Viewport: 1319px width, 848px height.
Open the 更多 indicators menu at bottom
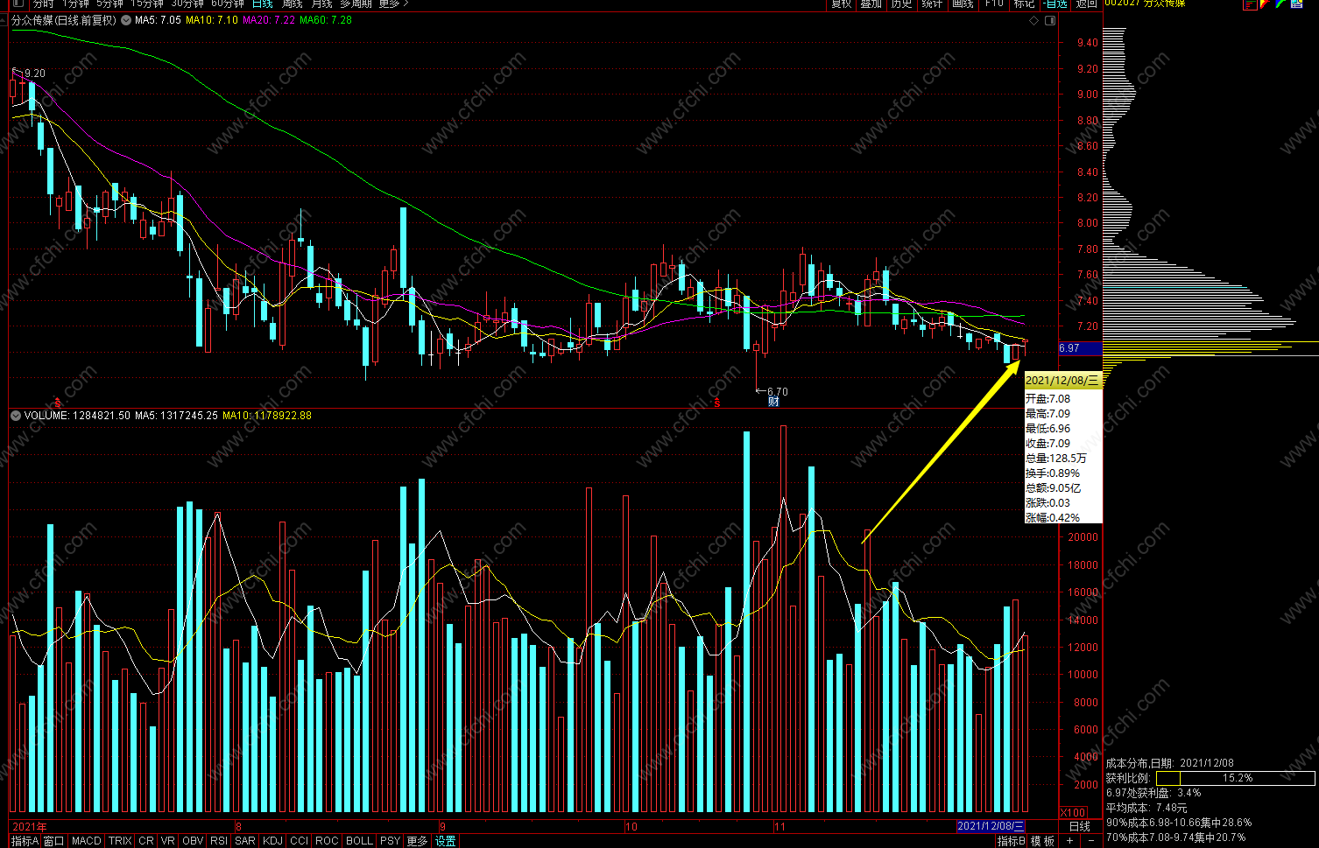tap(417, 841)
